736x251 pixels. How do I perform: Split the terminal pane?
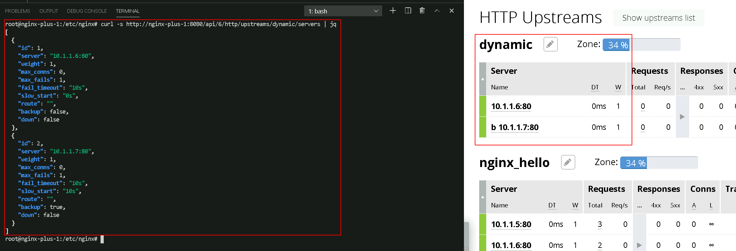[408, 11]
